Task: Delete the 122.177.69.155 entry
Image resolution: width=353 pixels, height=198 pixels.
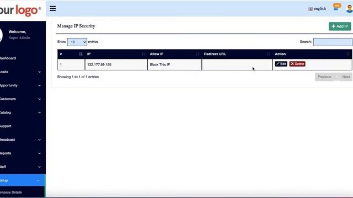Action: (297, 64)
